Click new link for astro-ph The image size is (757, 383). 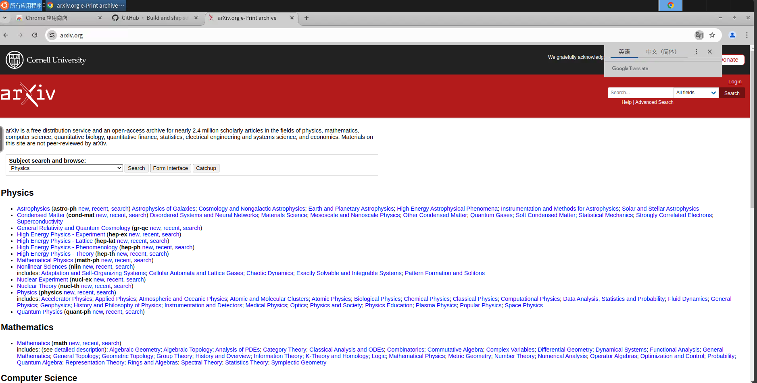(83, 209)
